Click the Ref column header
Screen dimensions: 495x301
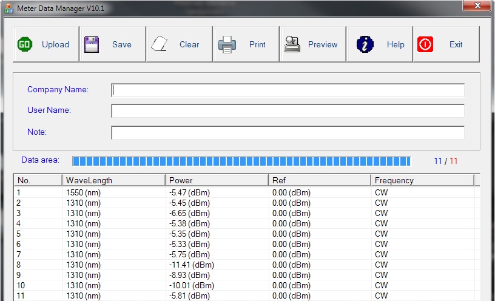coord(320,180)
